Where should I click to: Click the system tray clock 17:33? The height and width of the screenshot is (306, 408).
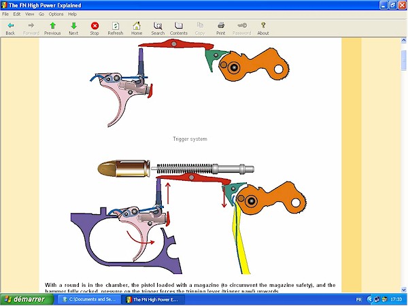tap(396, 299)
